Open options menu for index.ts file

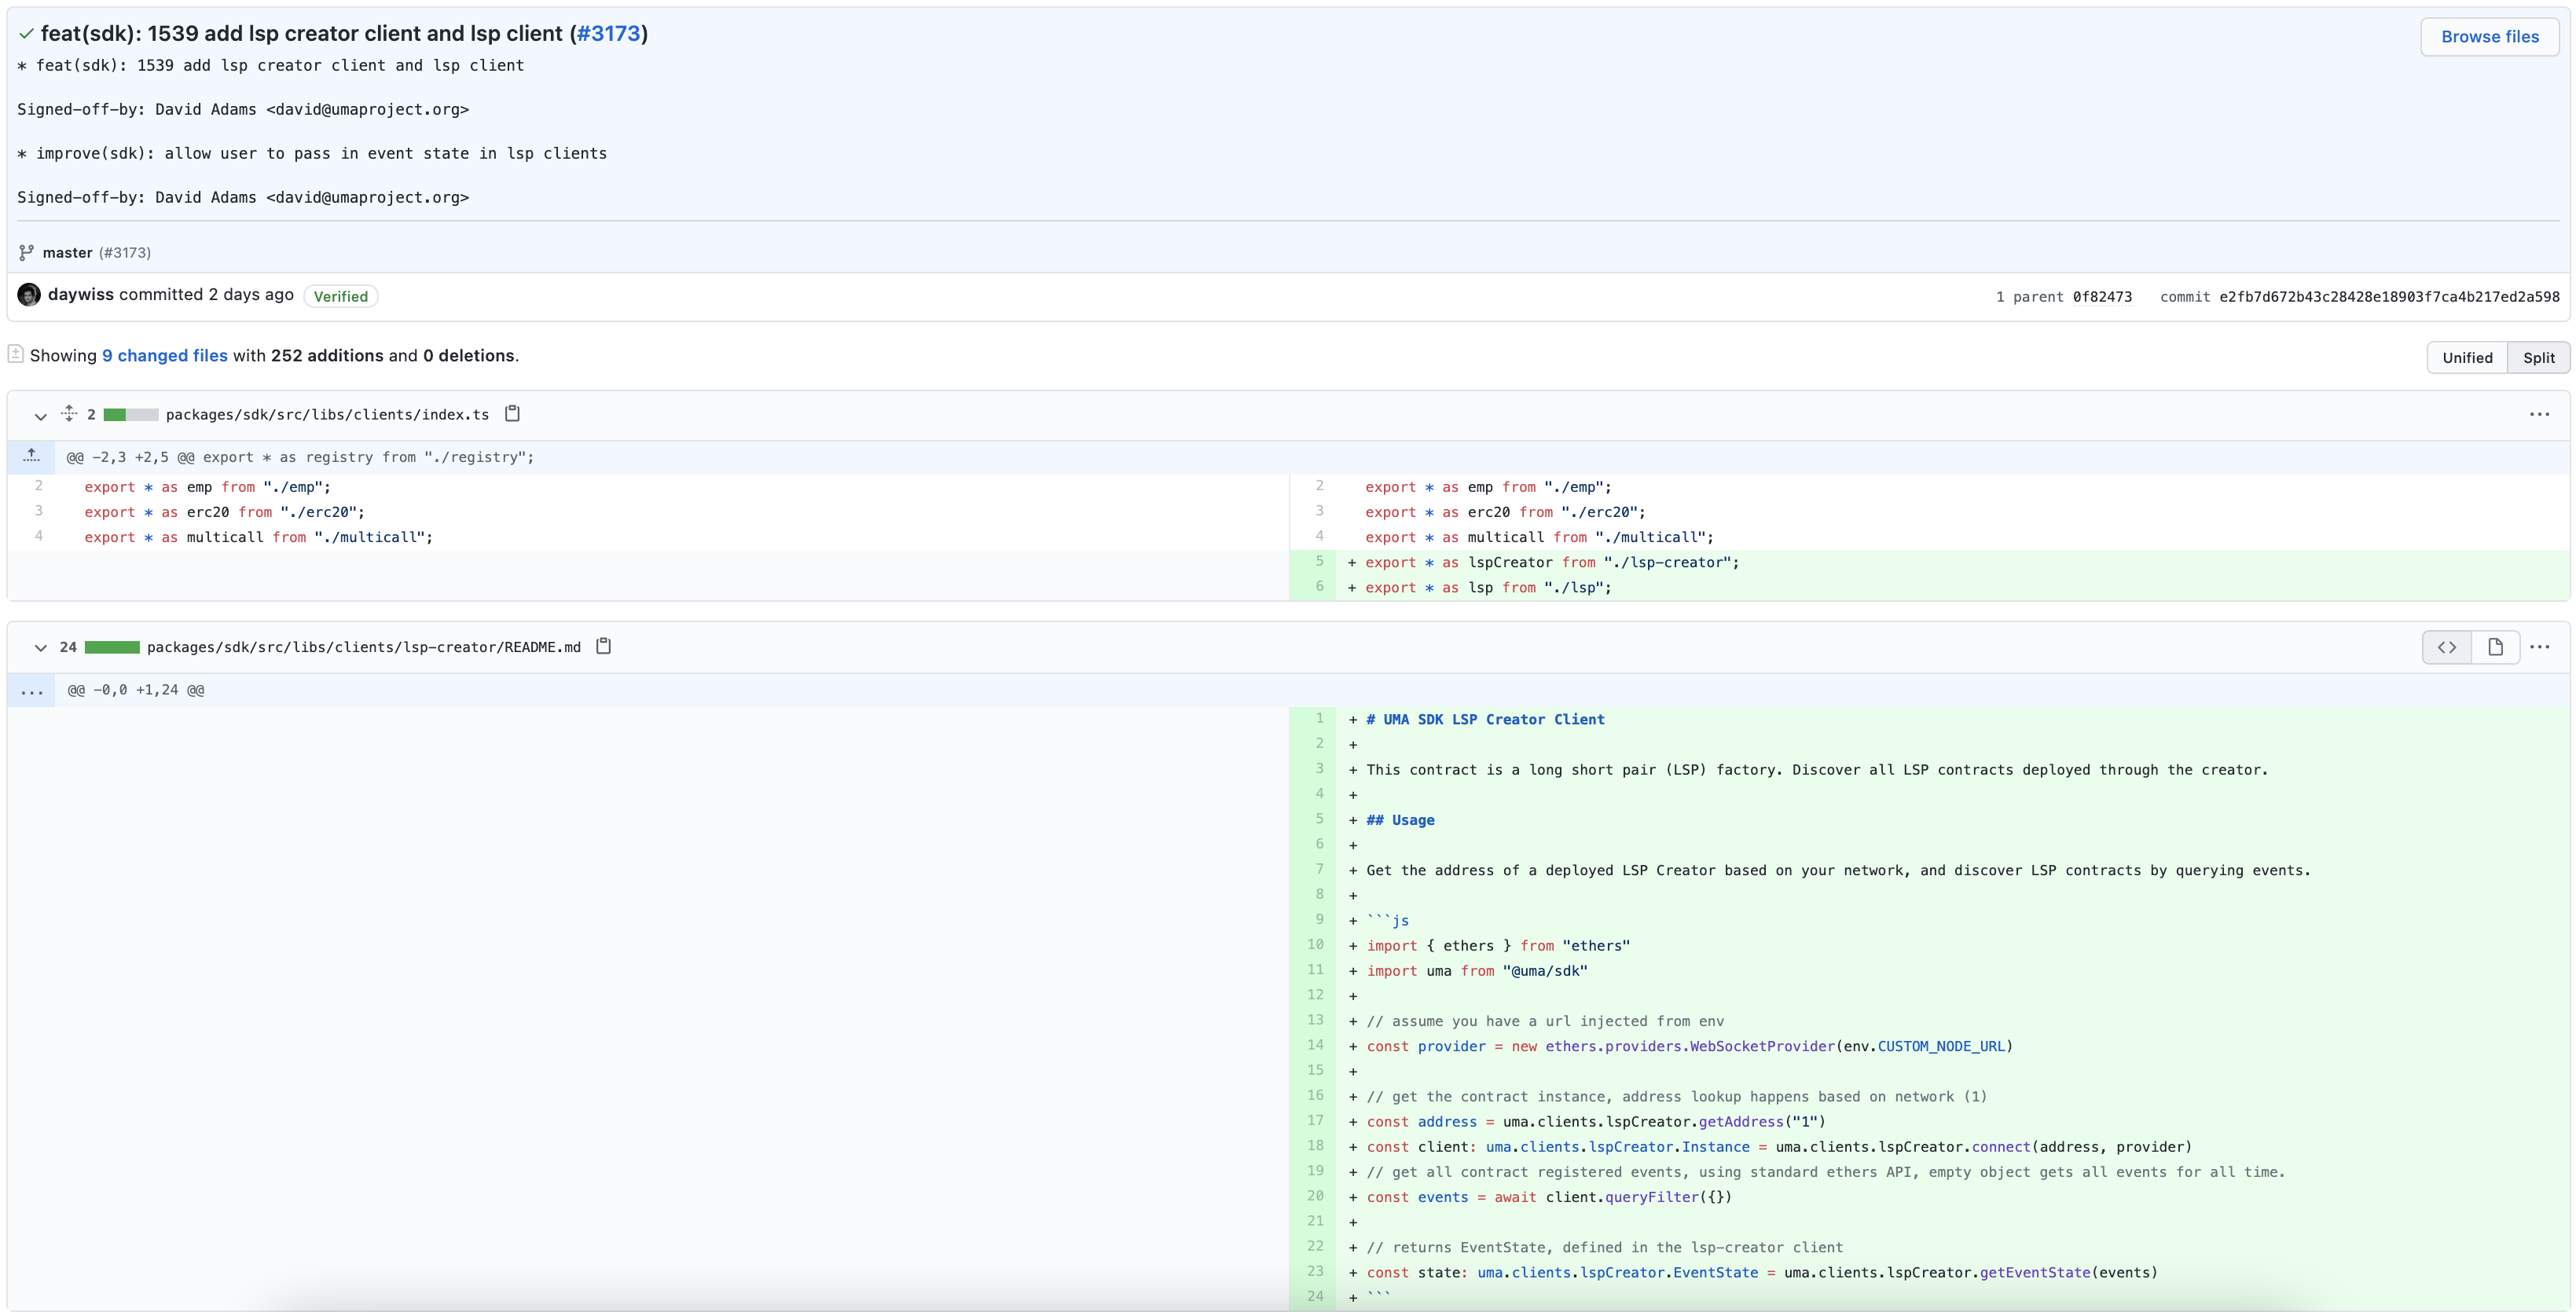[2539, 414]
